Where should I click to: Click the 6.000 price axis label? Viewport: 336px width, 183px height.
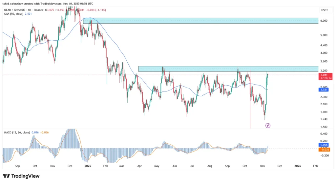[324, 21]
